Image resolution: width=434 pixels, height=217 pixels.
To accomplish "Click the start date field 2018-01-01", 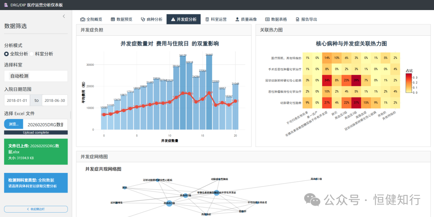I will point(17,101).
